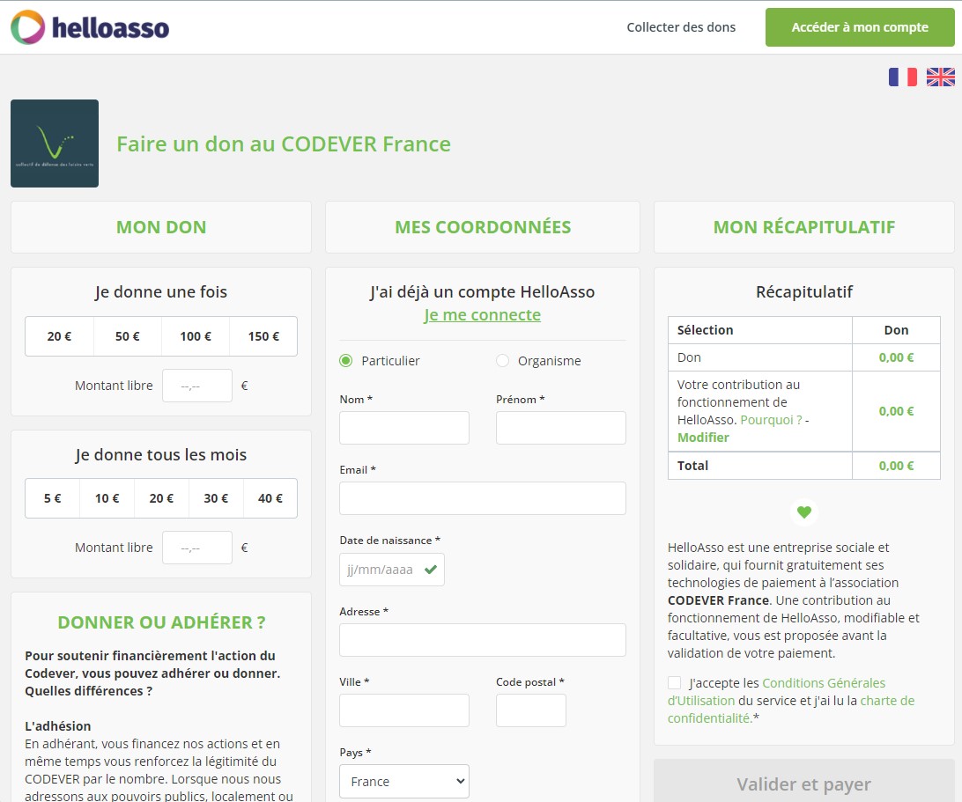Select the 40 € monthly donation
Screen dimensions: 962x802
coord(270,498)
